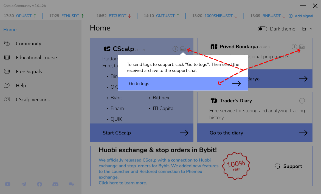Image resolution: width=321 pixels, height=194 pixels.
Task: Open the Privod Bondarya log icon
Action: 302,47
